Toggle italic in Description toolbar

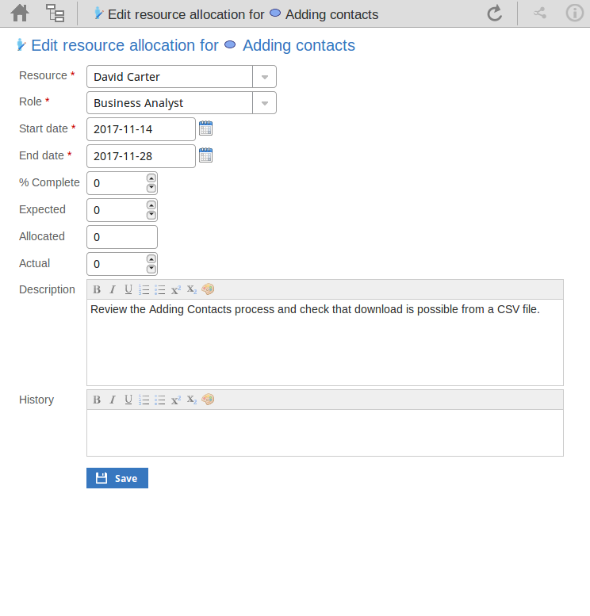113,289
